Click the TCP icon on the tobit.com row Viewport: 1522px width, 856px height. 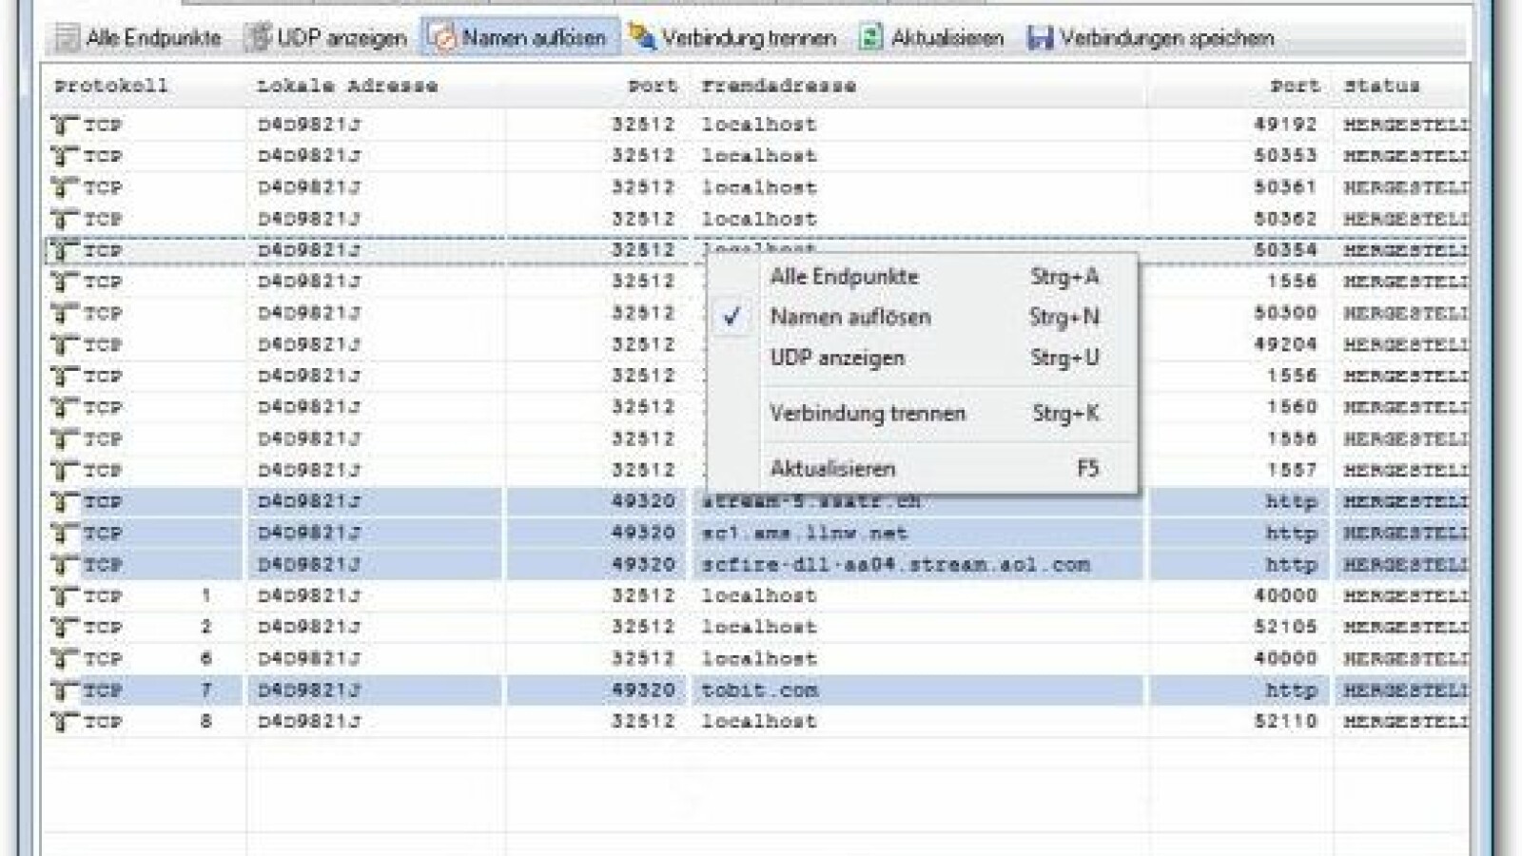62,690
